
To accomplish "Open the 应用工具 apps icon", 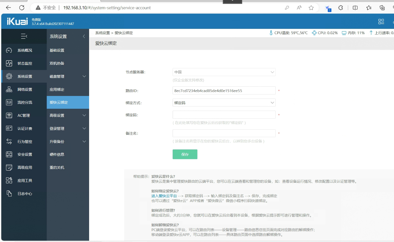I will click(x=9, y=180).
